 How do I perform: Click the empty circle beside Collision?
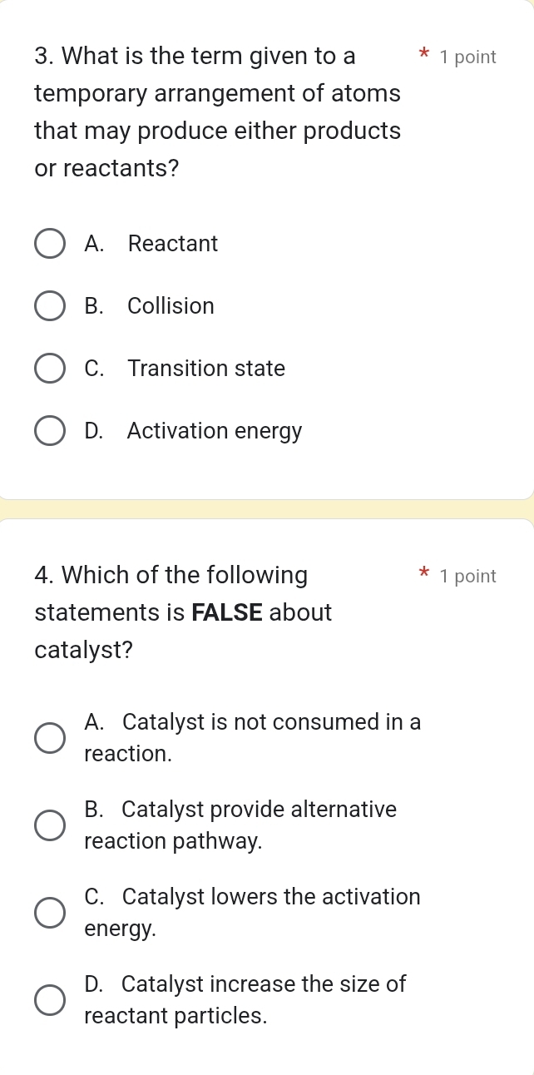click(x=50, y=306)
